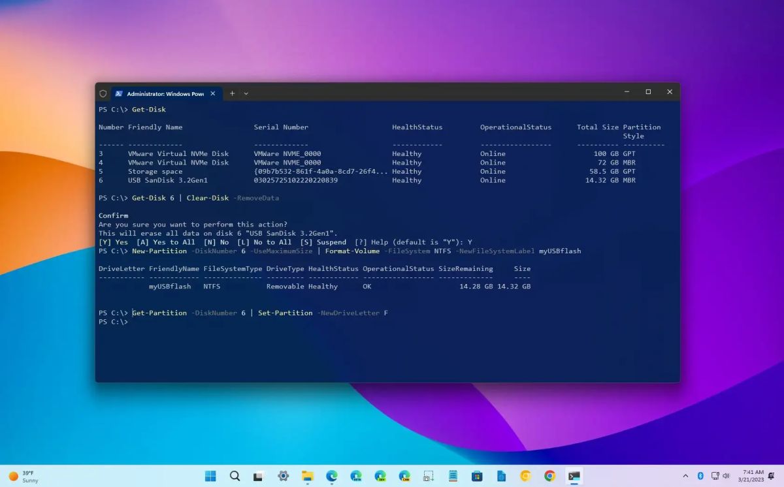
Task: Launch Windows Terminal from the taskbar
Action: 574,476
